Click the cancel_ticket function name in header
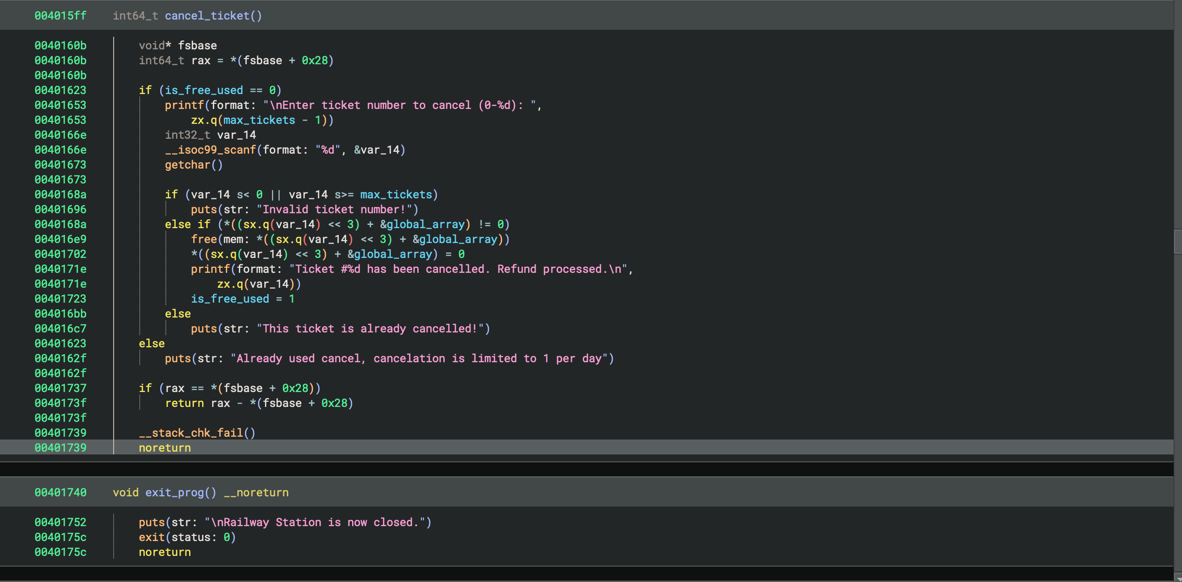This screenshot has height=582, width=1182. [207, 16]
